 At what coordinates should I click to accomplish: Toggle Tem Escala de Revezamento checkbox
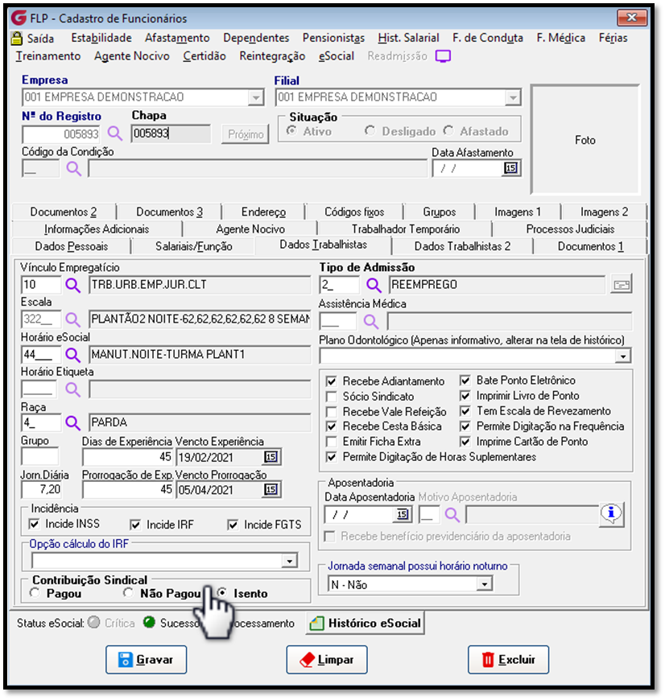pyautogui.click(x=465, y=410)
